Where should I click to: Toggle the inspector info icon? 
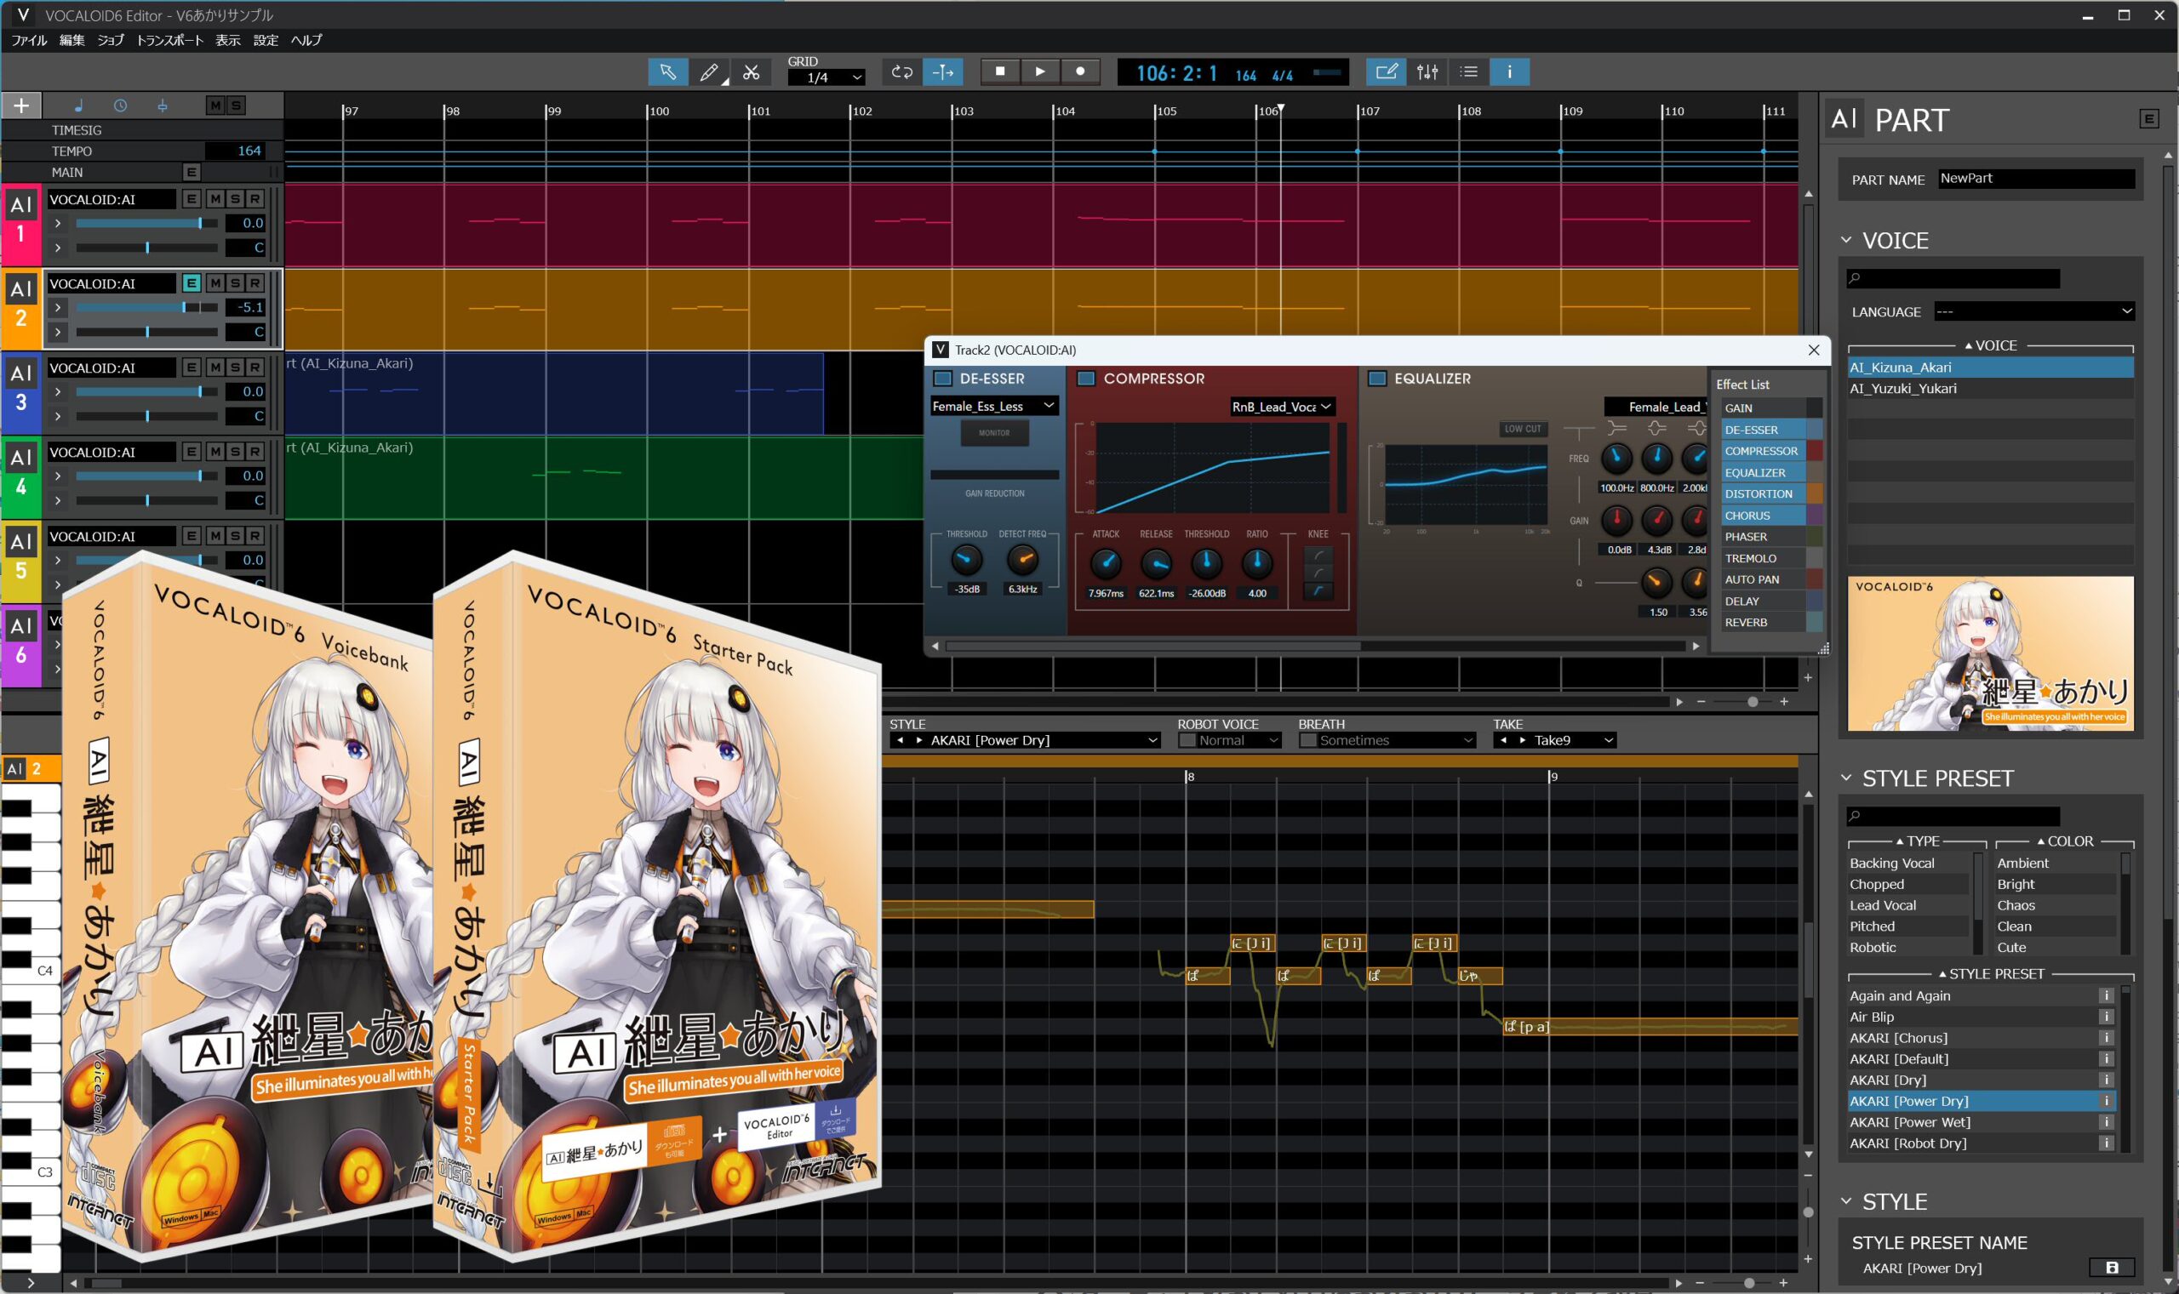coord(1510,72)
